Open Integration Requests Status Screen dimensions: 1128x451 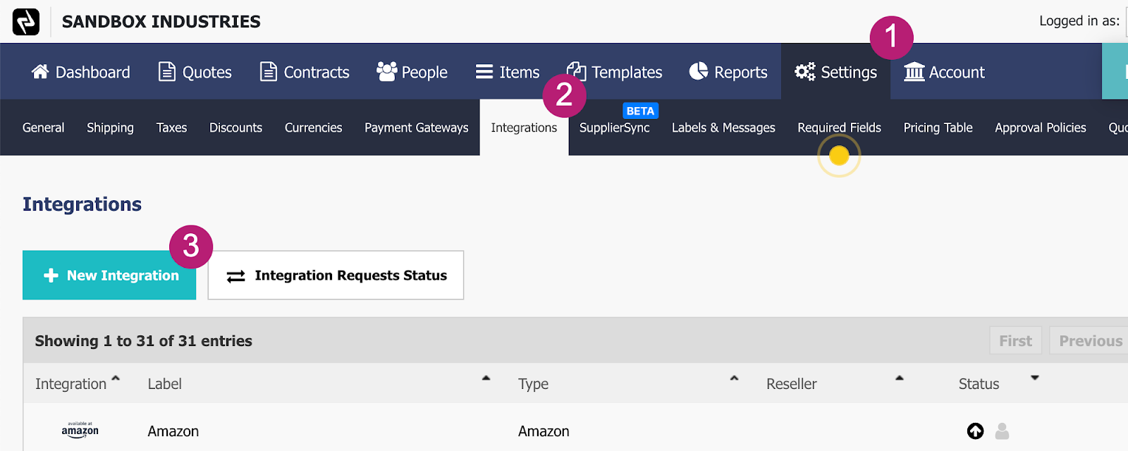tap(336, 276)
